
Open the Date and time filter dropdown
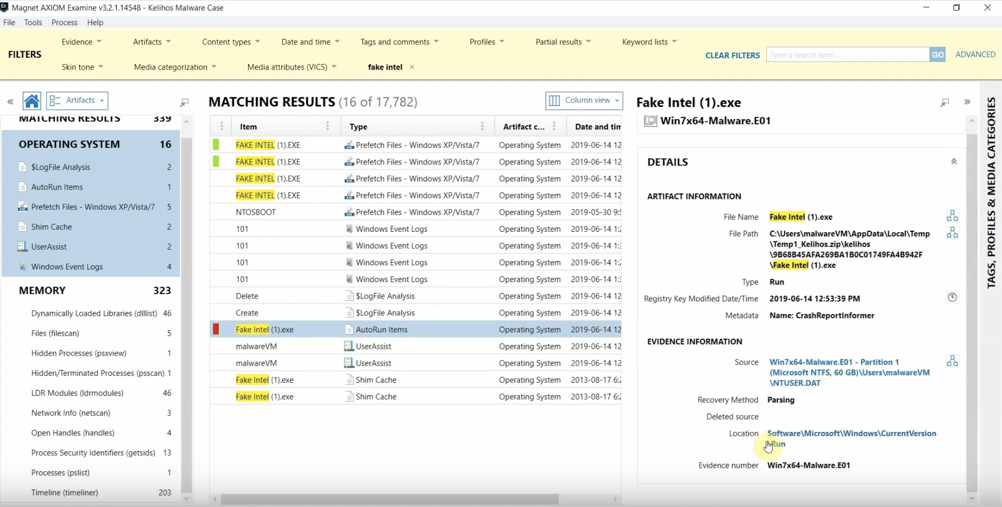(x=310, y=42)
